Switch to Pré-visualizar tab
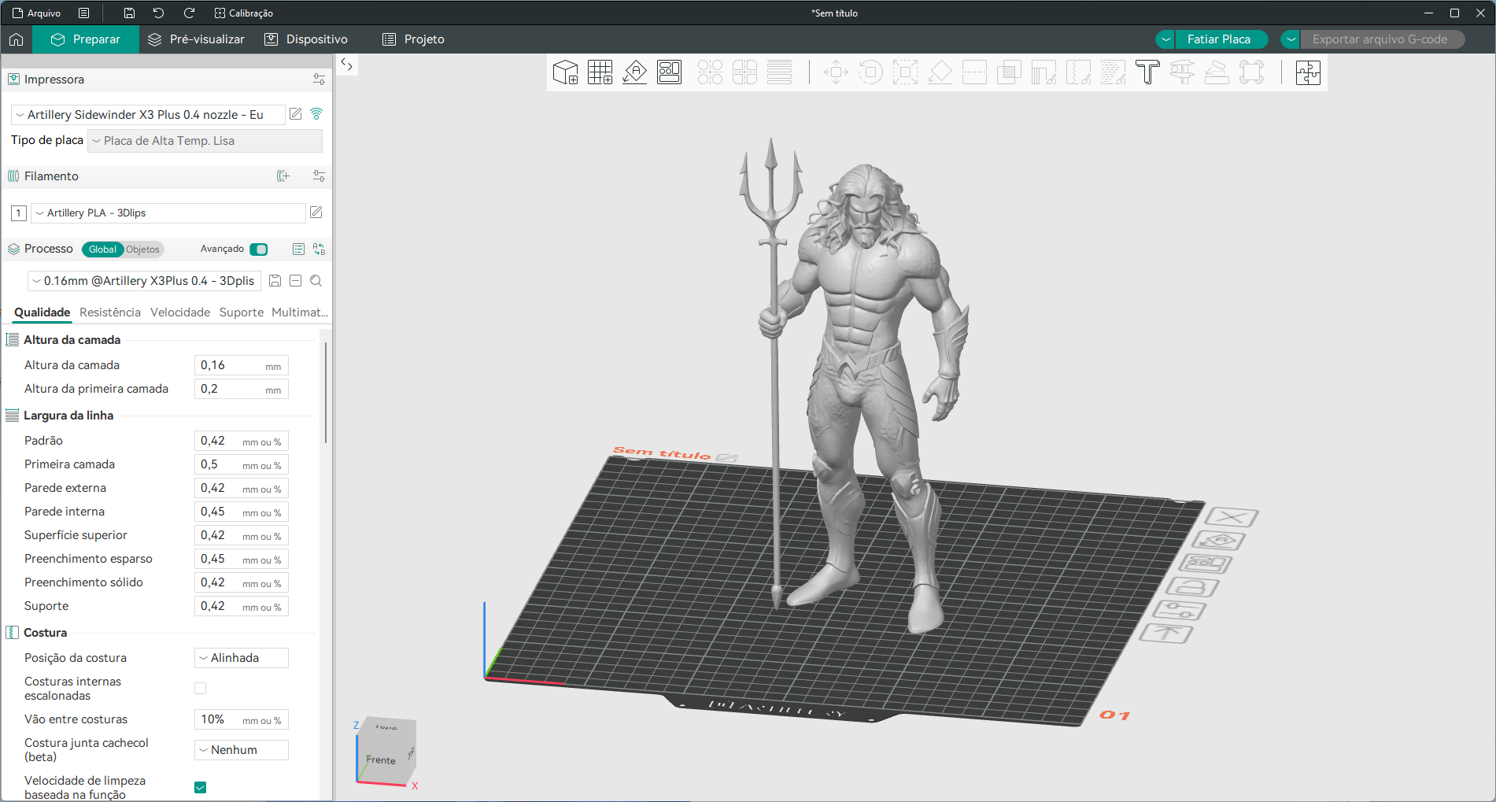This screenshot has height=802, width=1496. point(197,39)
